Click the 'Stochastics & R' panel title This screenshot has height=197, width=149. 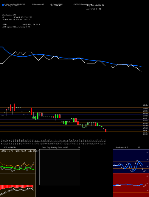pyautogui.click(x=122, y=147)
